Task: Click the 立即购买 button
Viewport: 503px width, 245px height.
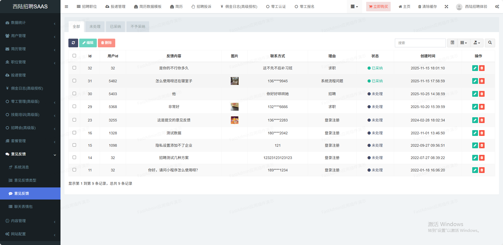Action: click(378, 7)
